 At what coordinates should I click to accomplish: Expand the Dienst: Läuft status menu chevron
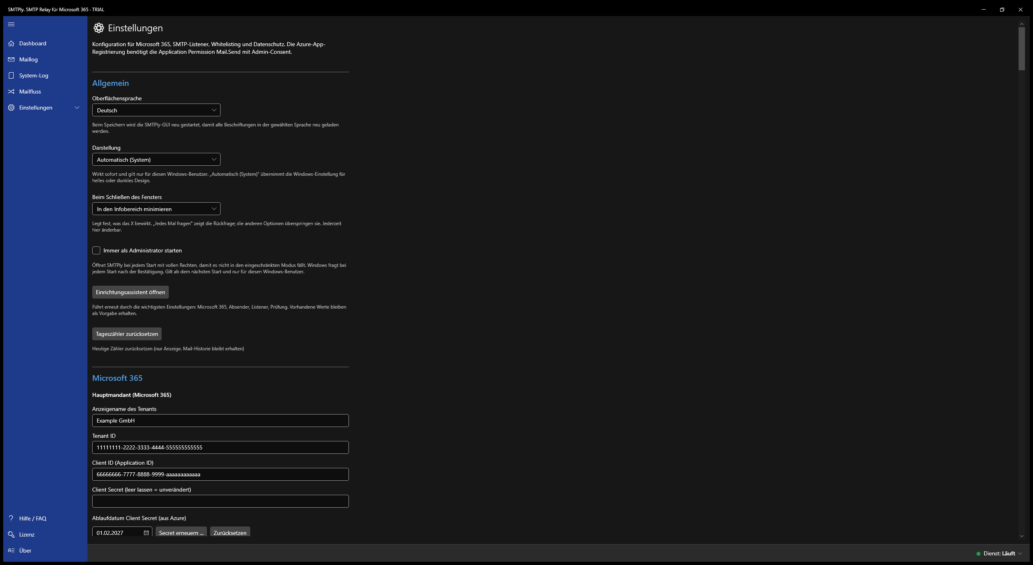click(x=1020, y=553)
